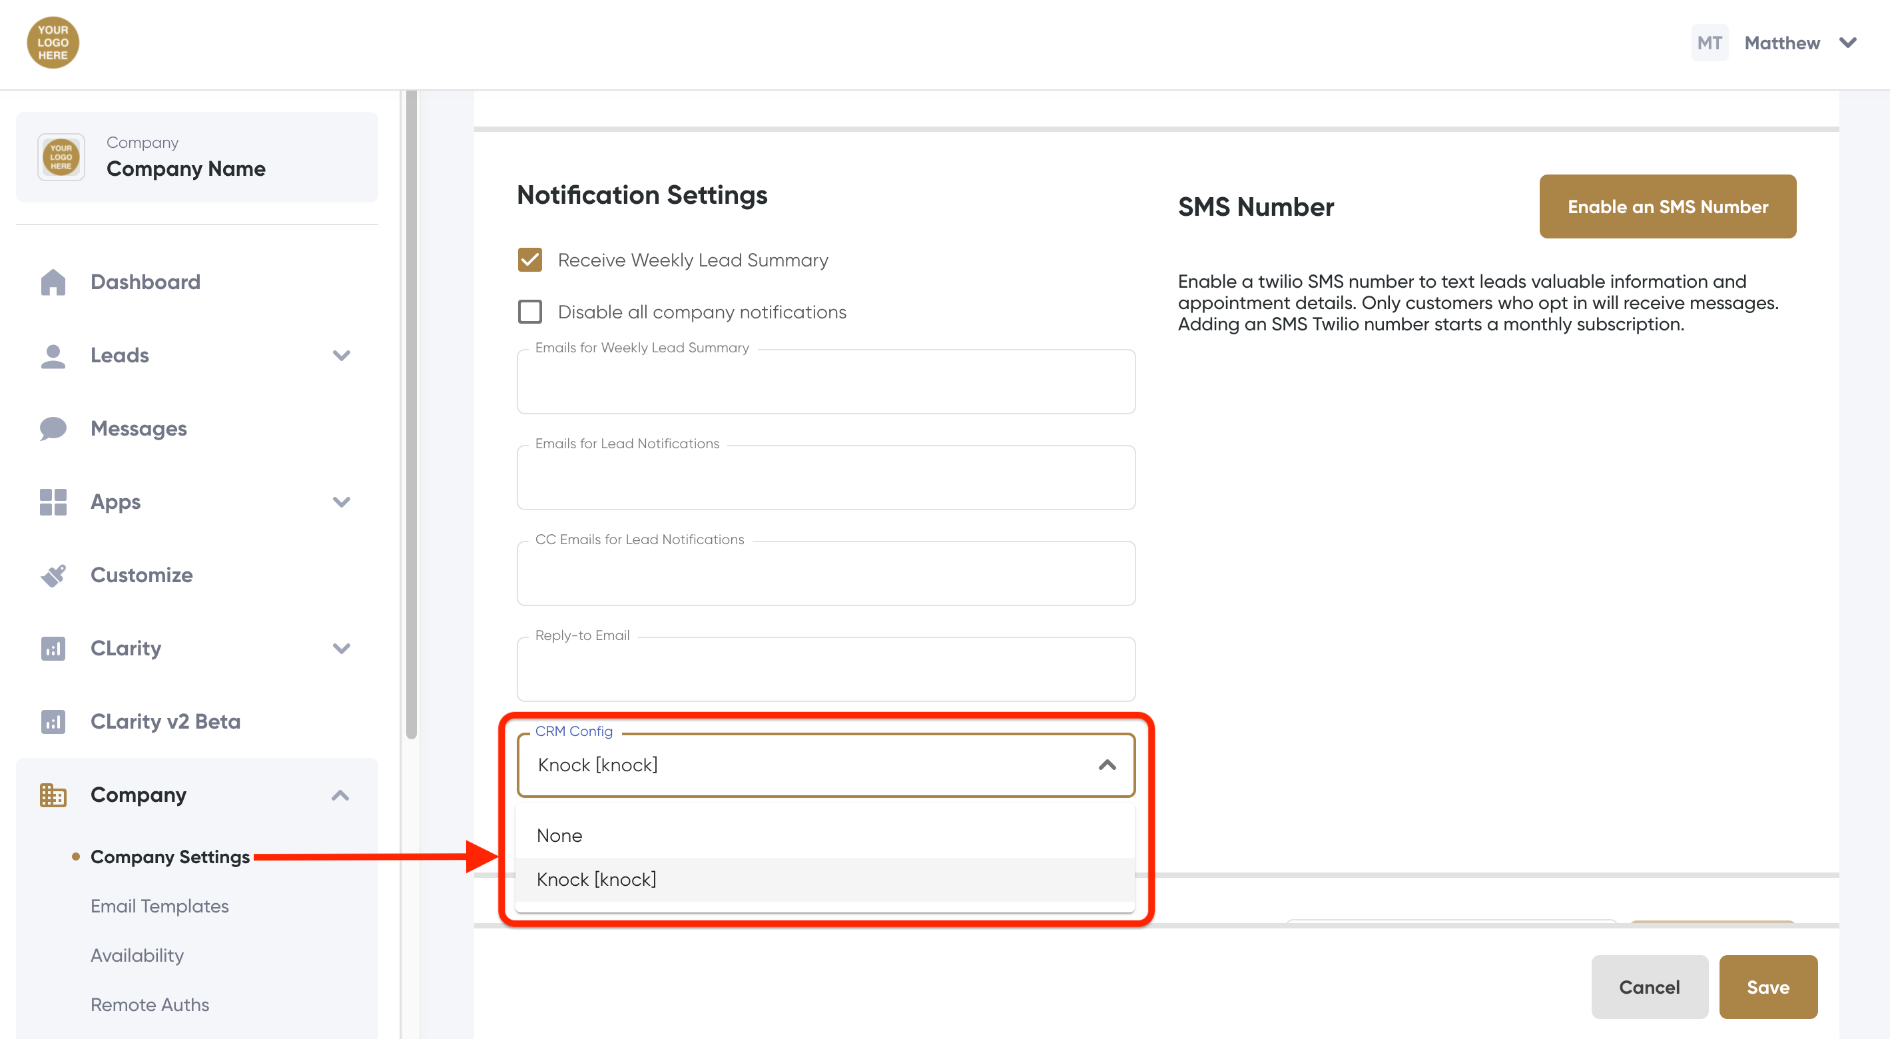
Task: Enable Disable all company notifications checkbox
Action: tap(529, 312)
